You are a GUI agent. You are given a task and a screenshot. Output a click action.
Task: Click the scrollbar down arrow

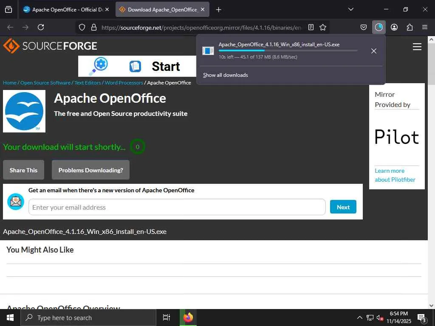(x=431, y=306)
